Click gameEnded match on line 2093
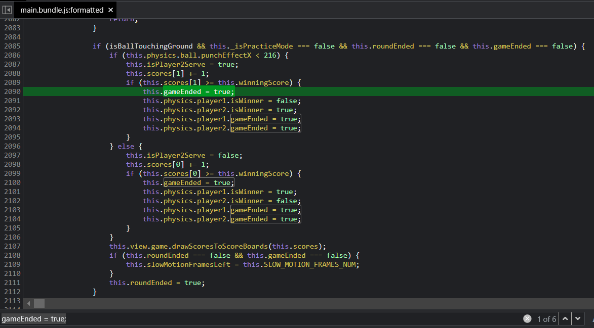The width and height of the screenshot is (594, 328). (x=265, y=119)
